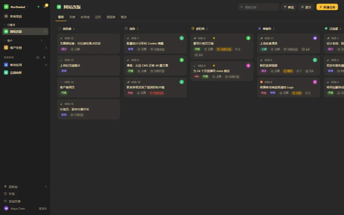Open the new folder icon beside 其他项目
The width and height of the screenshot is (344, 215).
pyautogui.click(x=38, y=57)
